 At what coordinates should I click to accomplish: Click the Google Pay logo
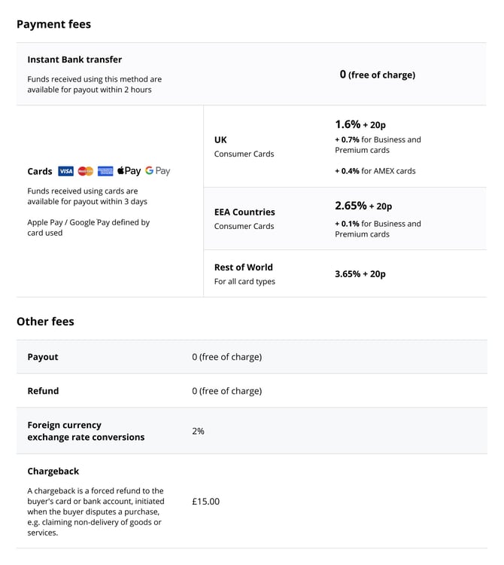tap(158, 171)
